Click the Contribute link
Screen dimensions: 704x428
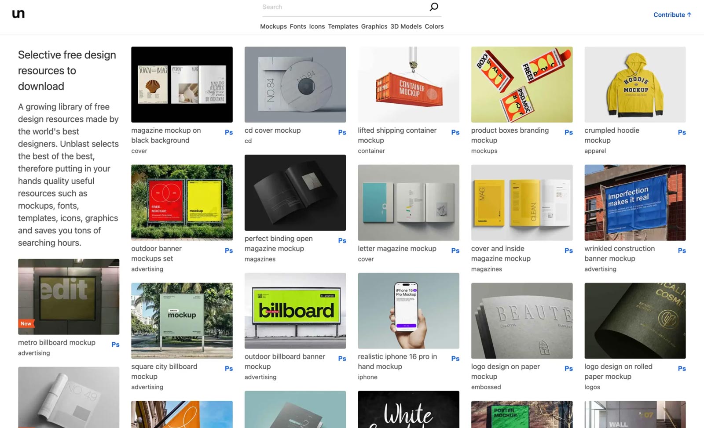672,15
